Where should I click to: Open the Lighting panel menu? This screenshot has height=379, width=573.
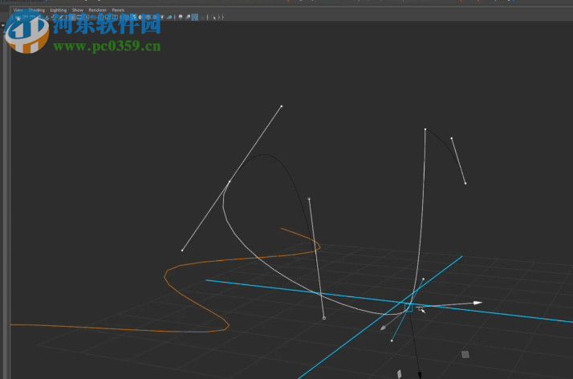coord(59,10)
